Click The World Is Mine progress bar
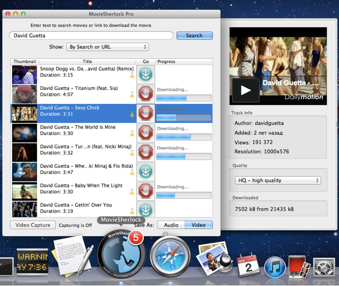The width and height of the screenshot is (339, 286). 184,137
